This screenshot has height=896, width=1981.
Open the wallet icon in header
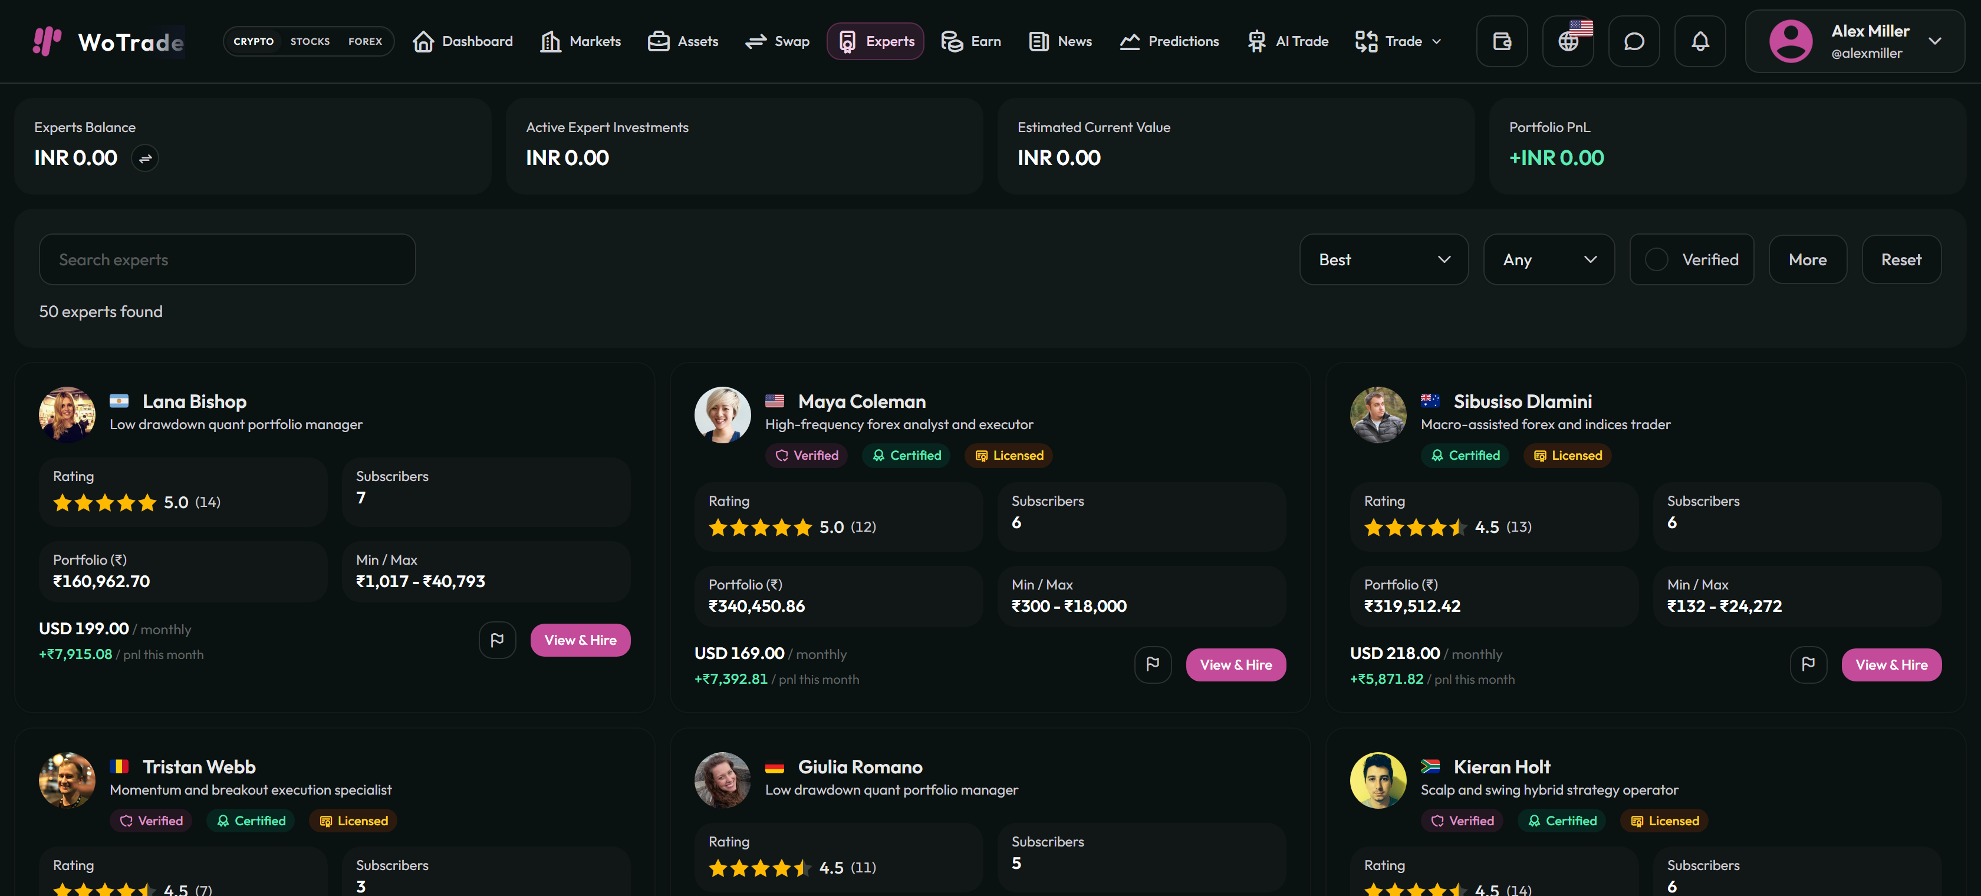(x=1501, y=41)
